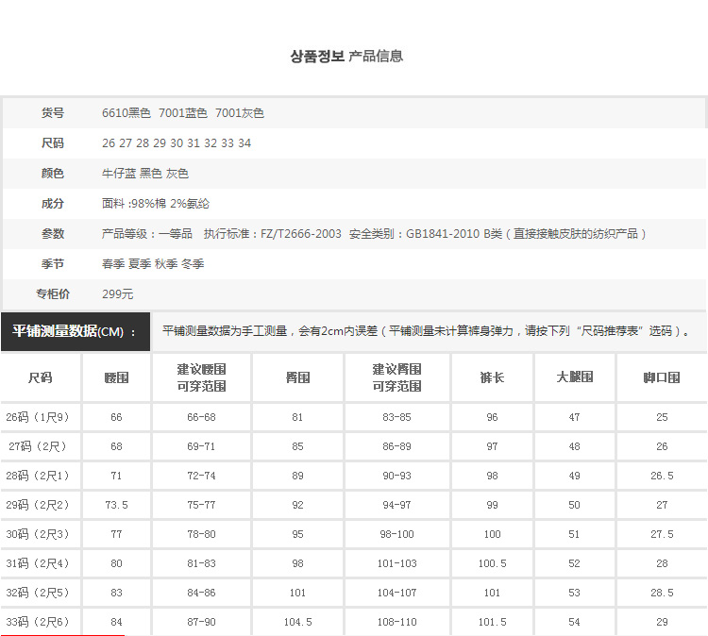The width and height of the screenshot is (708, 636).
Task: Click the standard text 'FZ/T2666-2003'
Action: 301,234
